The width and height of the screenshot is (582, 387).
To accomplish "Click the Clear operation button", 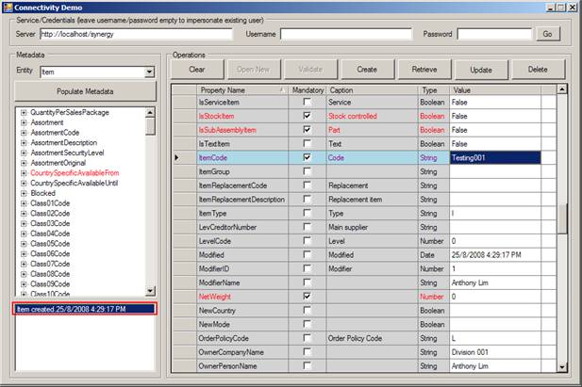I will point(197,70).
